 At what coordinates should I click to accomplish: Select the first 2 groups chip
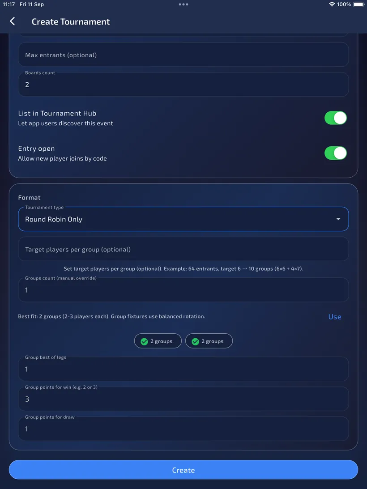coord(158,341)
